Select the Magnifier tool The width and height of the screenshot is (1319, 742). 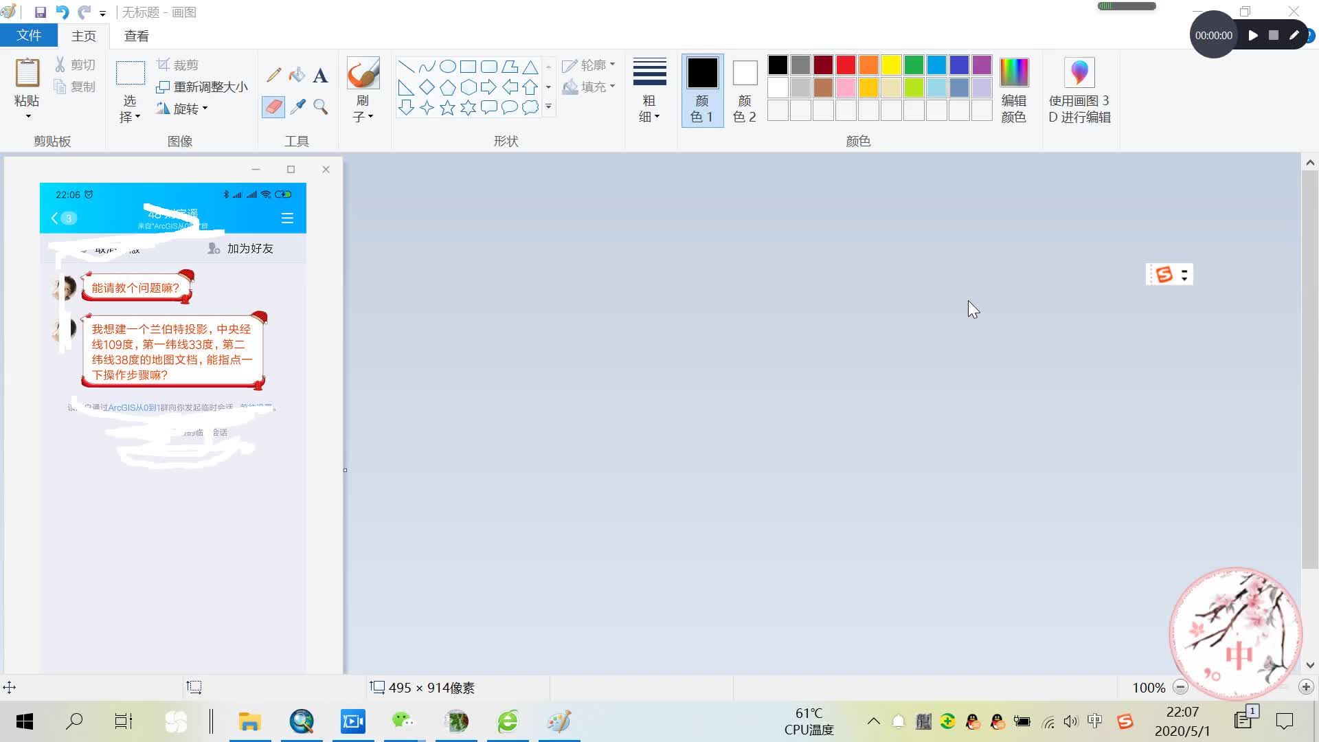(320, 106)
